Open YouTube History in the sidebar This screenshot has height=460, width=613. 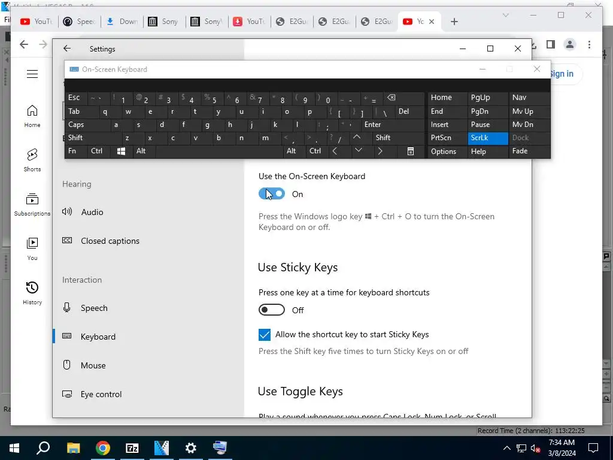point(32,293)
